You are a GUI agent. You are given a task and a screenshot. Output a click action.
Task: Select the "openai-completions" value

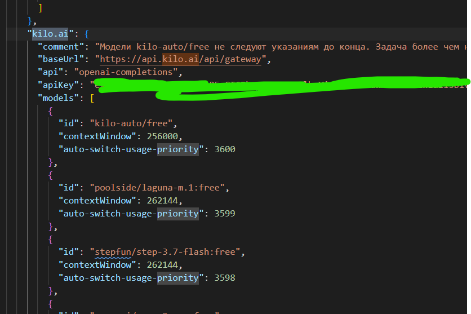(126, 72)
